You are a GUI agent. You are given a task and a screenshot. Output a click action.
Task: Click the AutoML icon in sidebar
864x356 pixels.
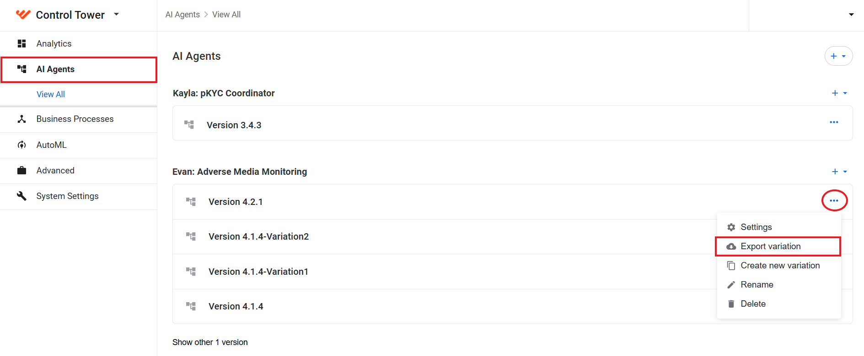[21, 145]
